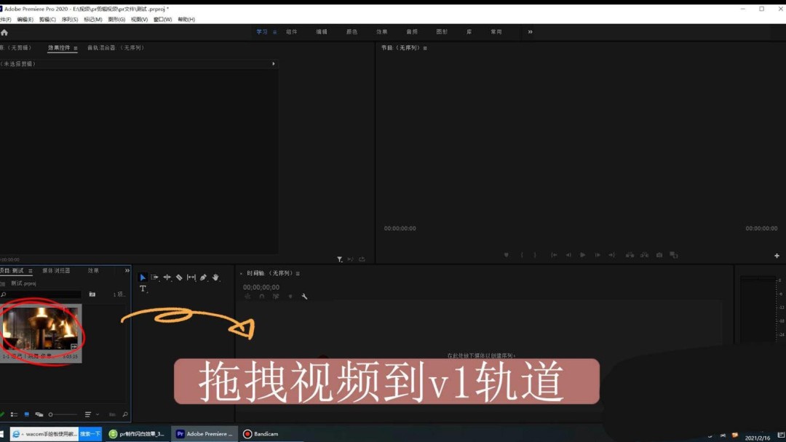This screenshot has width=786, height=442.
Task: Open the 图形(G) menu
Action: pyautogui.click(x=116, y=20)
